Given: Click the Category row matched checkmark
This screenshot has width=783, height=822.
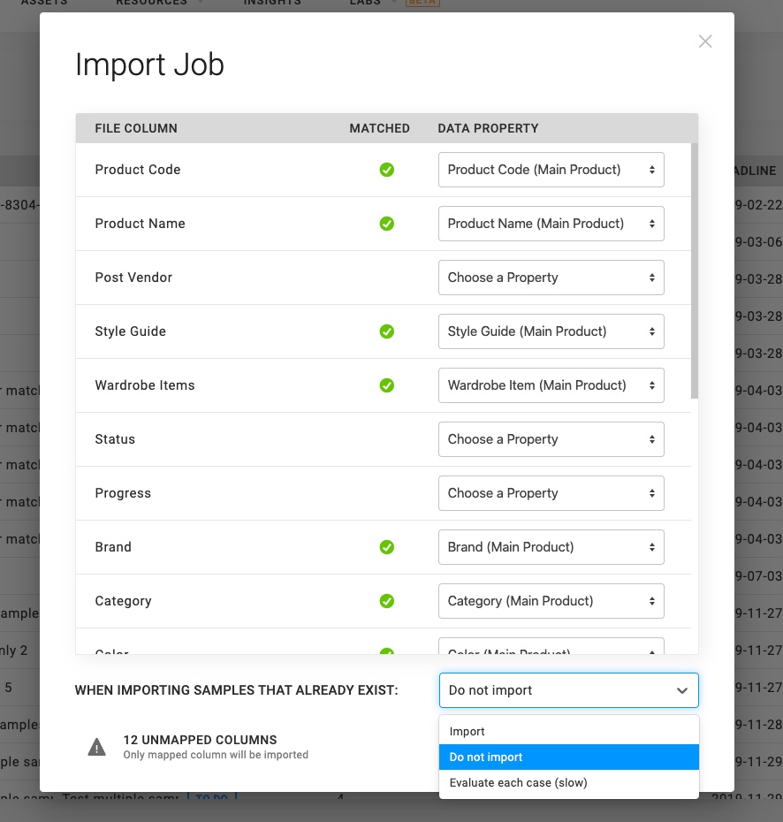Looking at the screenshot, I should 386,601.
